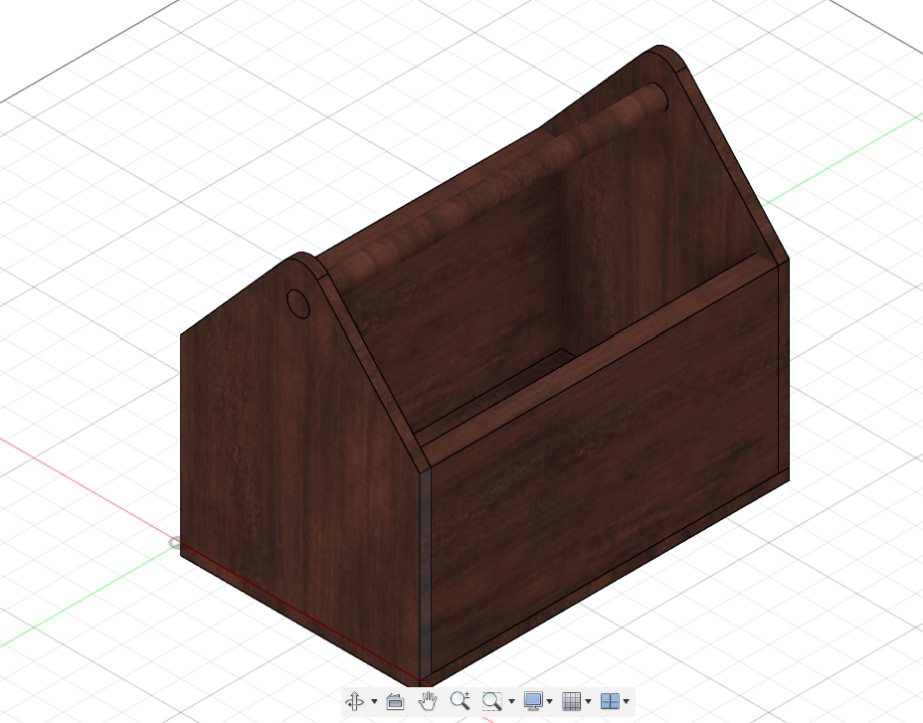Click the dowel hole circle on the left end

tap(297, 302)
